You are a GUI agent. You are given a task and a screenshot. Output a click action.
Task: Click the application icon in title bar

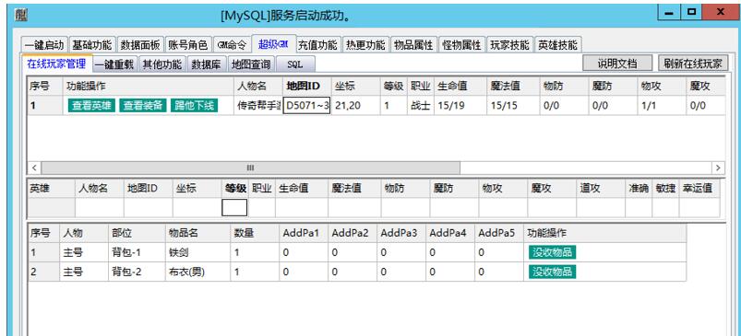21,15
